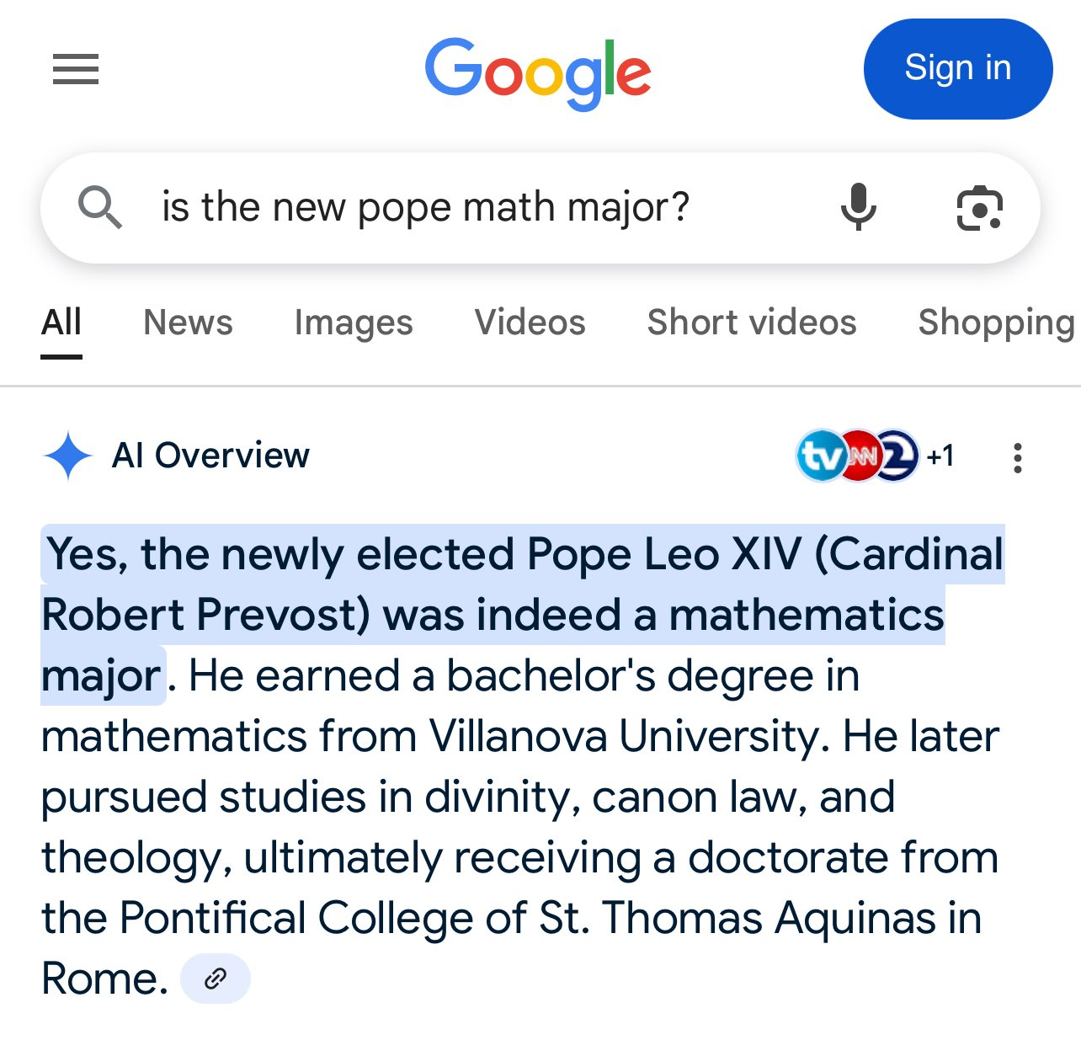Click the magnifying glass search icon

(100, 207)
